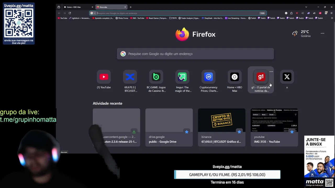This screenshot has height=188, width=335.
Task: Click the speaker volume extension icon
Action: coord(303,13)
